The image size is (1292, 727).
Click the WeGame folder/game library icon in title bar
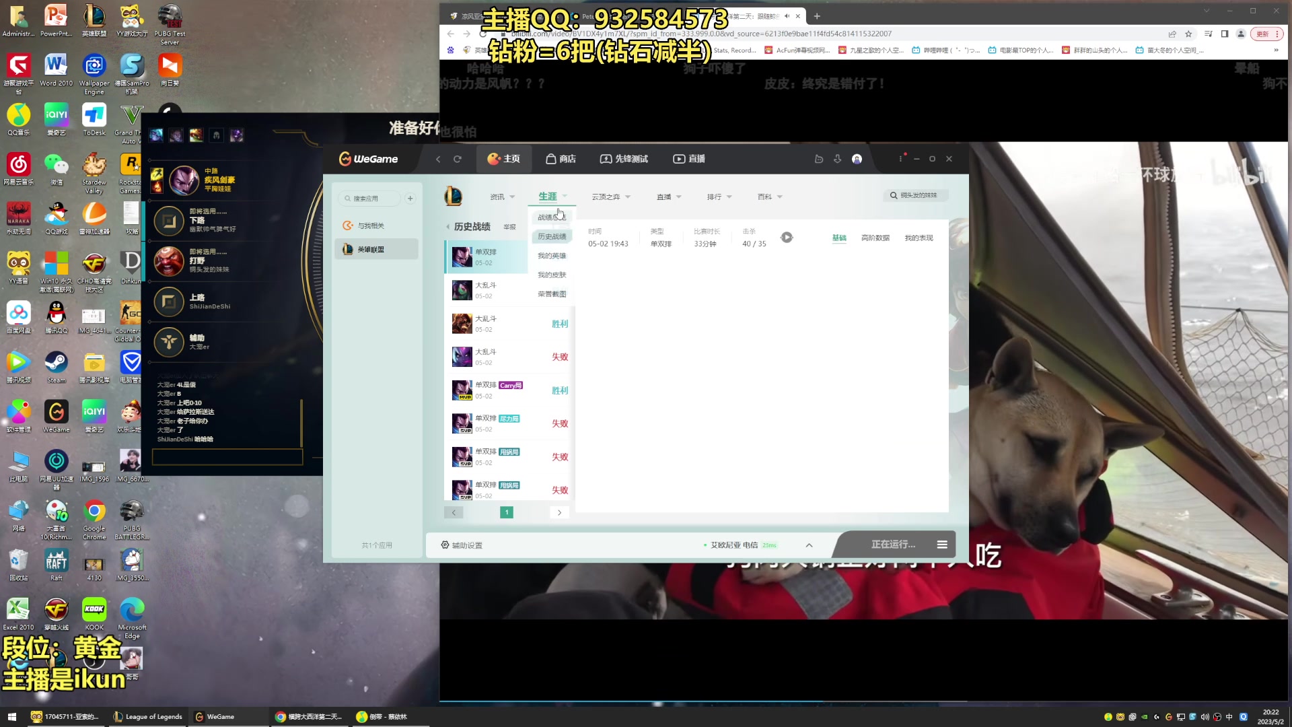pos(819,160)
